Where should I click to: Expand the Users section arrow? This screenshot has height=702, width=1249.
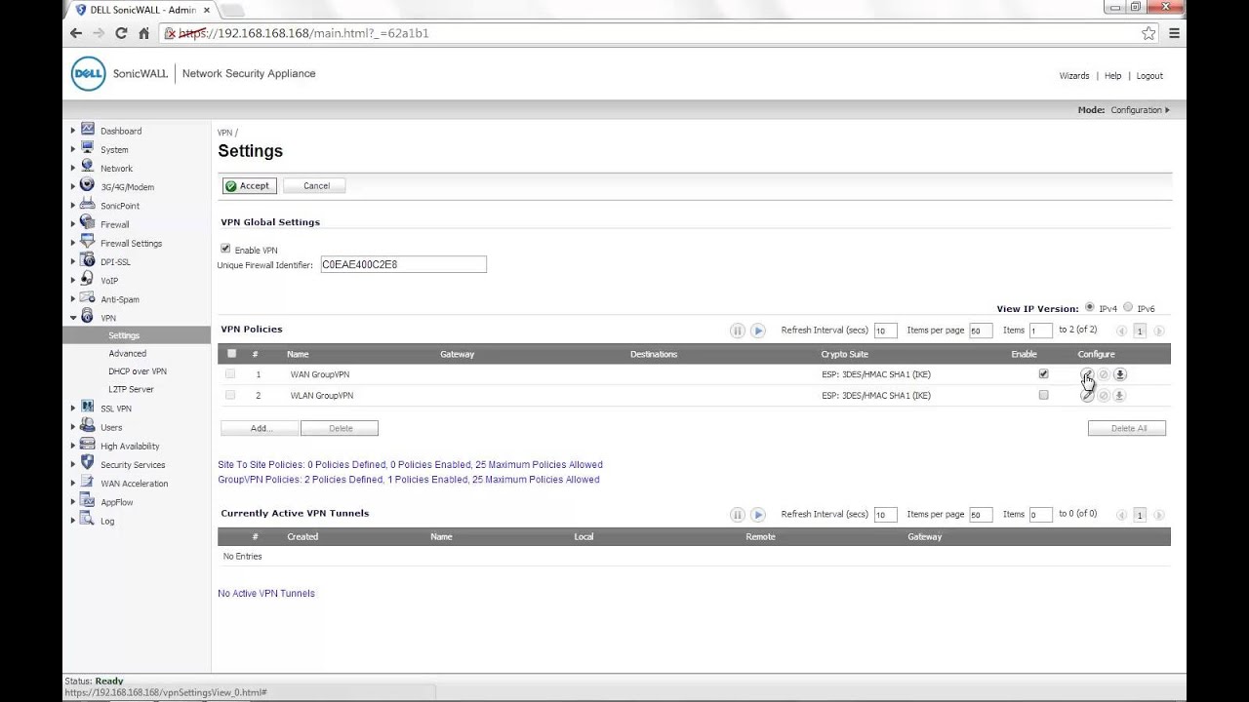(x=73, y=427)
